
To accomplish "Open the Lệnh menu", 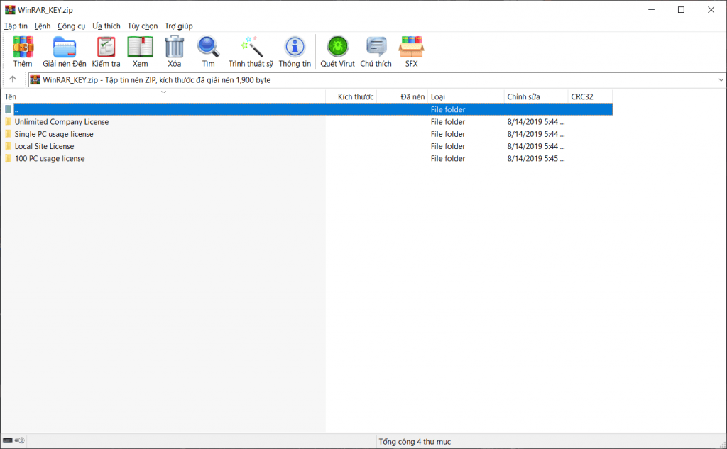I will (x=42, y=26).
